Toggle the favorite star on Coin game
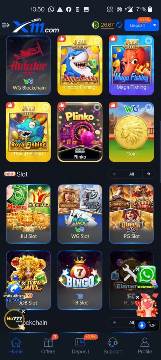161x360 pixels. click(x=149, y=107)
